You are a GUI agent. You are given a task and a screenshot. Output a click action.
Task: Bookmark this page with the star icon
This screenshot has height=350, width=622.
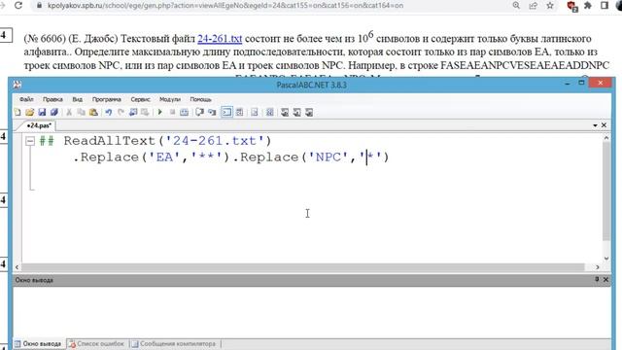[x=550, y=6]
